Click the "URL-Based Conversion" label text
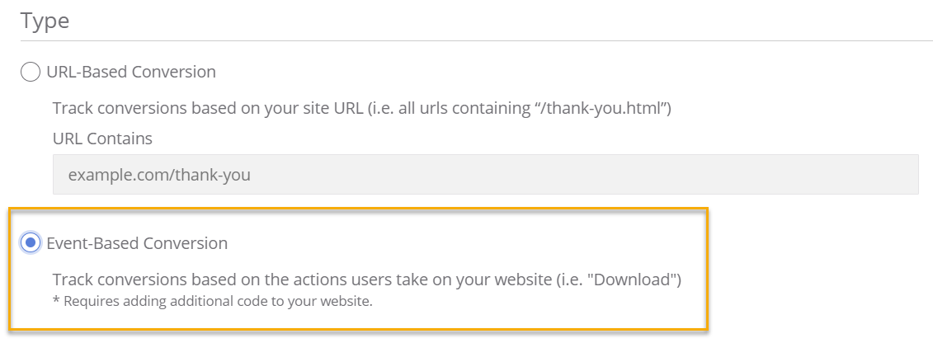This screenshot has width=933, height=343. pyautogui.click(x=131, y=73)
